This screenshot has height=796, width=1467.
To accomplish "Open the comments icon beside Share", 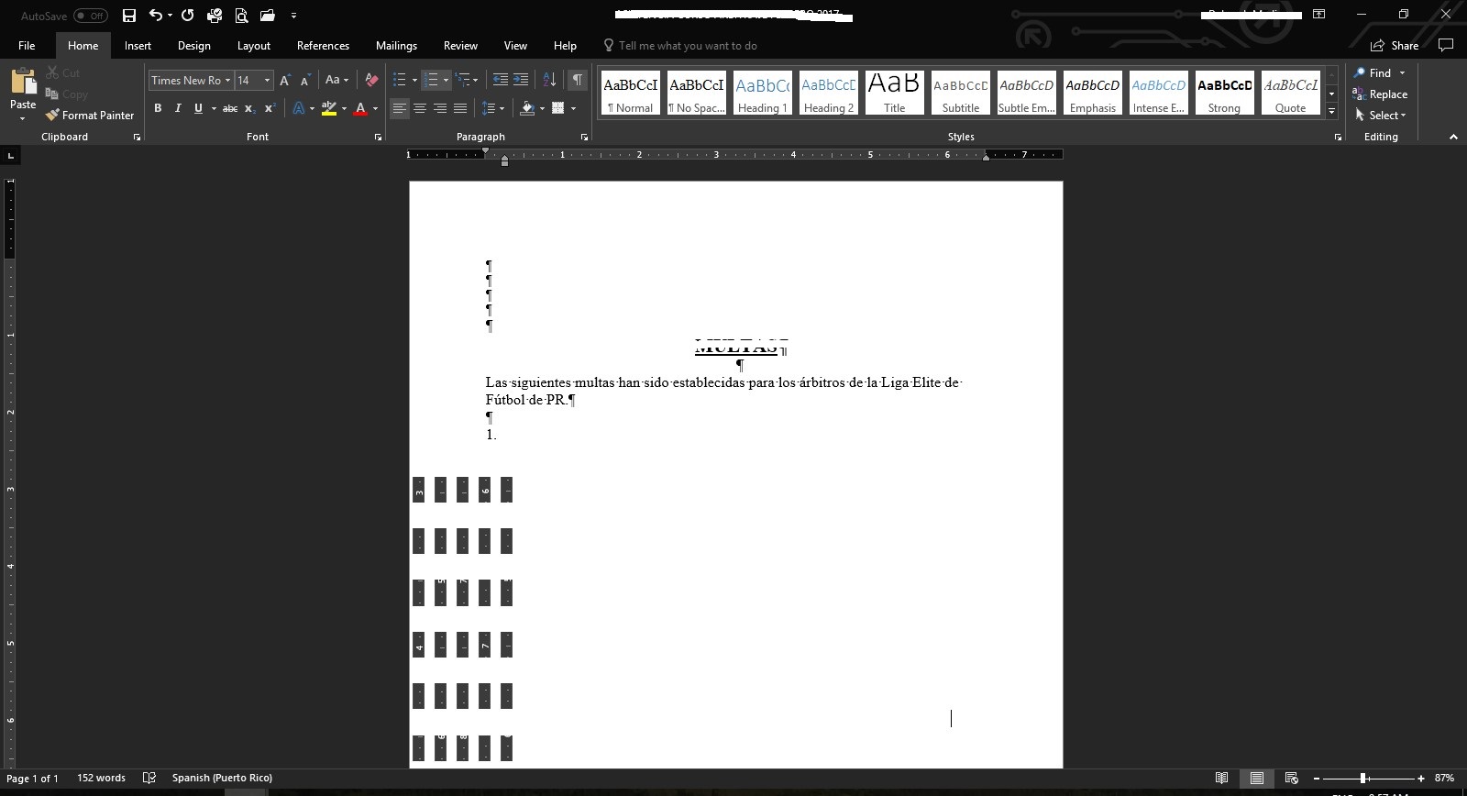I will 1446,45.
